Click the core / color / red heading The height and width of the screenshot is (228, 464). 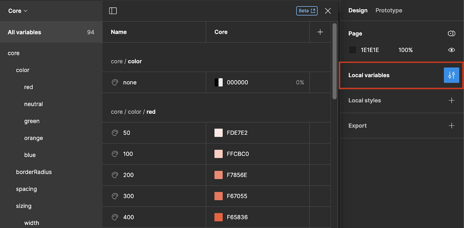[x=133, y=112]
